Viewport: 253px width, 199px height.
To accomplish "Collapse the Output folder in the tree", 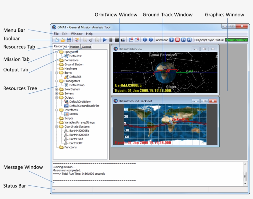I will [x=57, y=97].
